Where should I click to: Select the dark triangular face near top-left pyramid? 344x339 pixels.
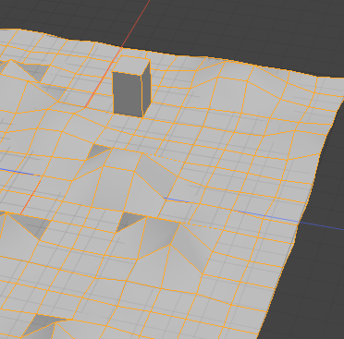pyautogui.click(x=37, y=71)
